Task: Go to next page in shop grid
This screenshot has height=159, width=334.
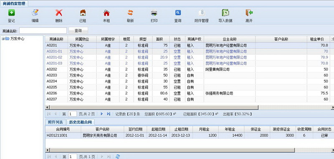Action: click(x=101, y=114)
